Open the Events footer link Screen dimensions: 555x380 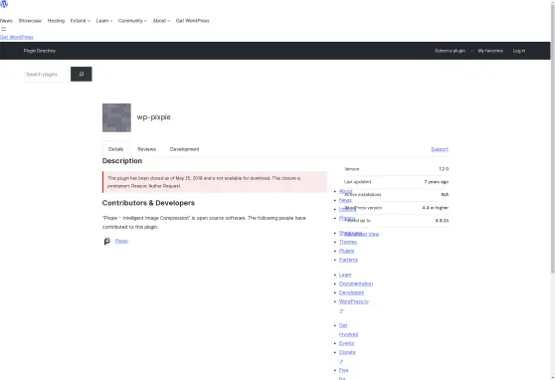coord(346,343)
